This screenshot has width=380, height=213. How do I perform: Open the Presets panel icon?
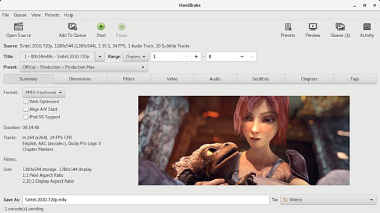288,27
